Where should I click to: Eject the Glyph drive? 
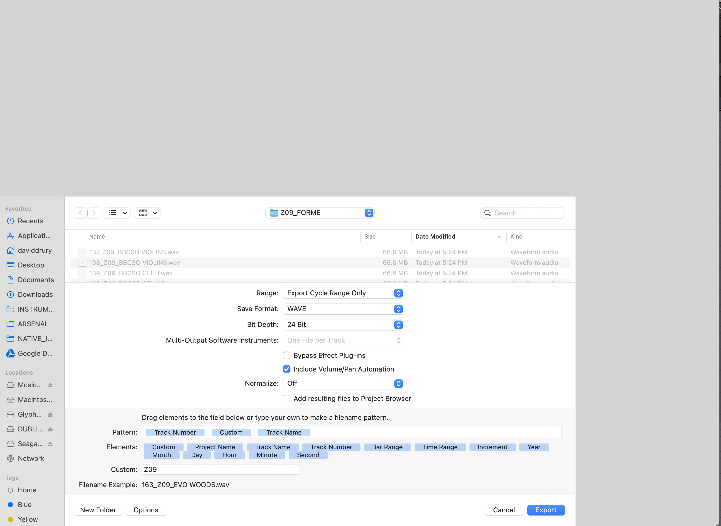pyautogui.click(x=50, y=415)
